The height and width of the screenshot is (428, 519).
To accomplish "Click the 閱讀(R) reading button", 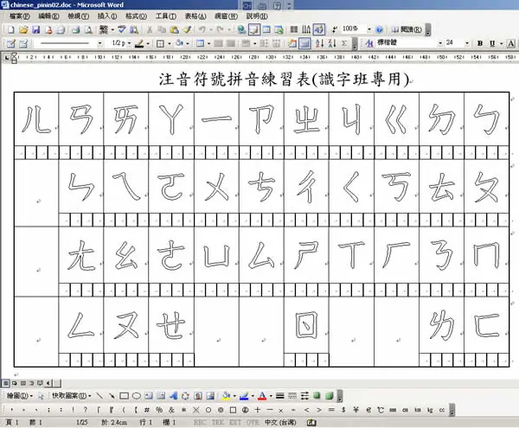I will point(407,29).
